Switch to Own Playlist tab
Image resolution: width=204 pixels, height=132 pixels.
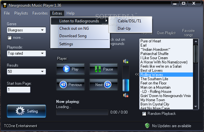click(166, 33)
